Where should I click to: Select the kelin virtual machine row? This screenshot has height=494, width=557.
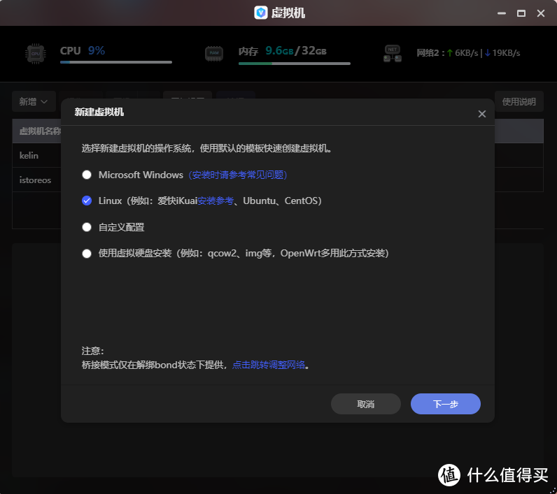point(278,155)
